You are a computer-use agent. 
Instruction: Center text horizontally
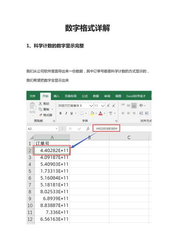(x=128, y=113)
